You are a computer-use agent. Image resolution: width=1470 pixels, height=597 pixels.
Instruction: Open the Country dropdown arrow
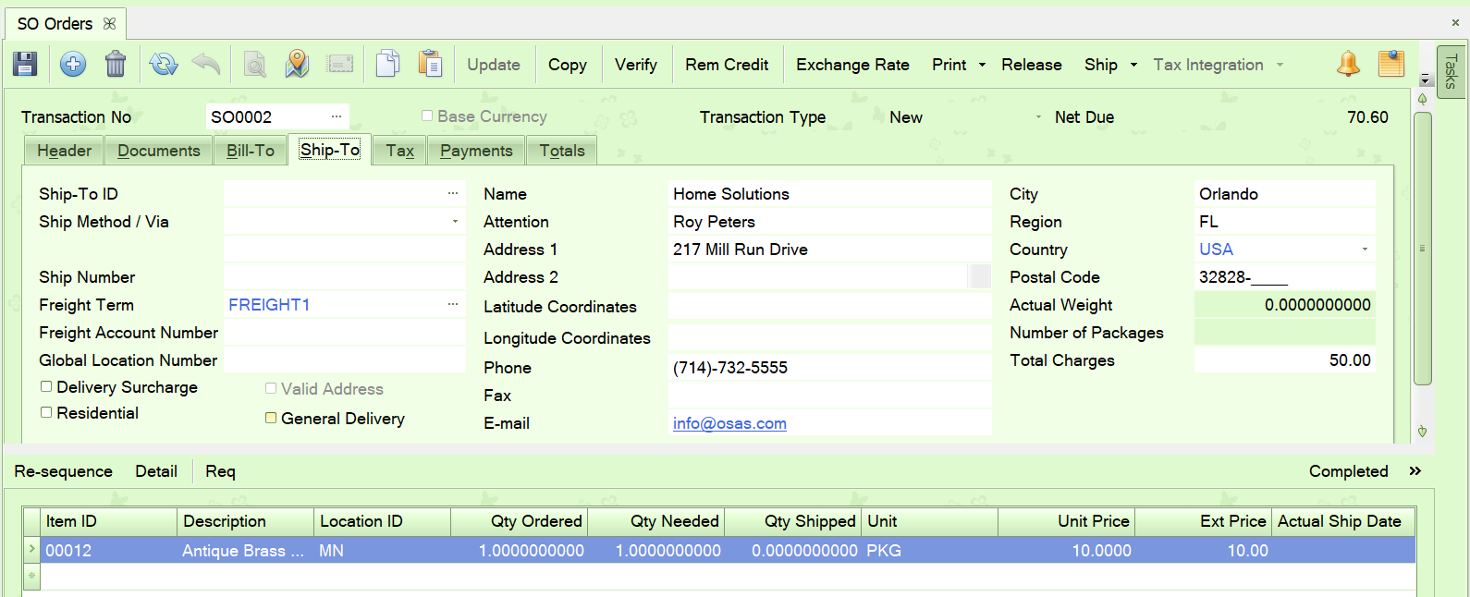[1365, 250]
